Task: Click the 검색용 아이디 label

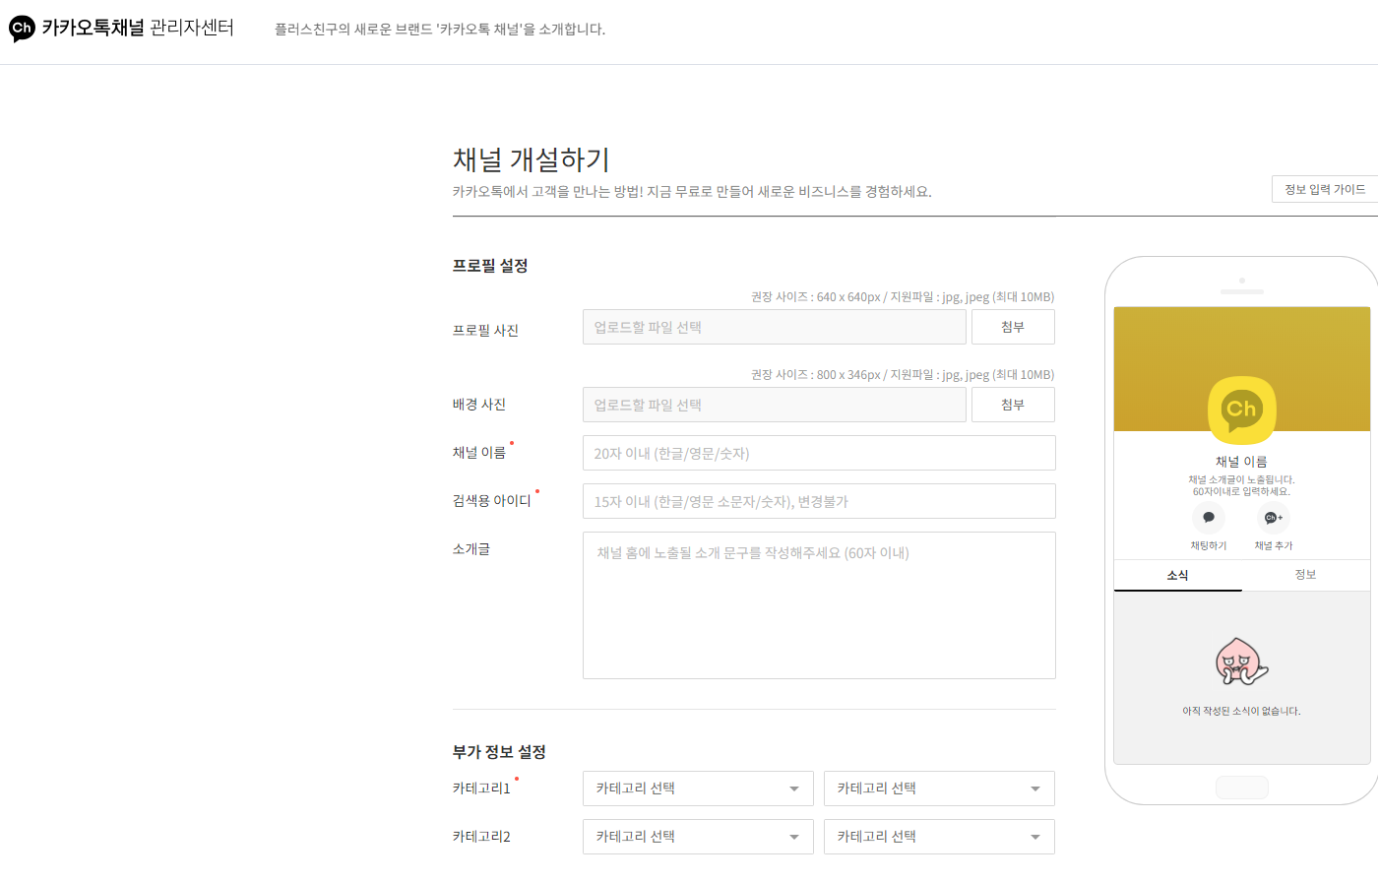Action: [x=492, y=501]
